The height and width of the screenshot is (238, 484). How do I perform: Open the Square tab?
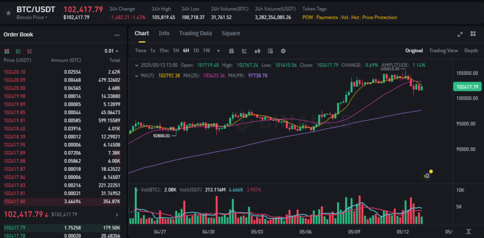tap(231, 34)
